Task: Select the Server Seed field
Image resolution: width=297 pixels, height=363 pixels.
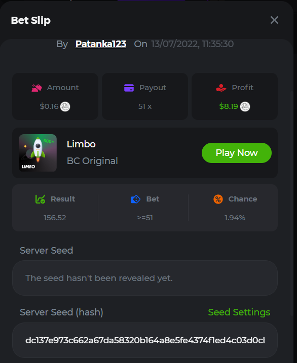Action: pyautogui.click(x=145, y=278)
